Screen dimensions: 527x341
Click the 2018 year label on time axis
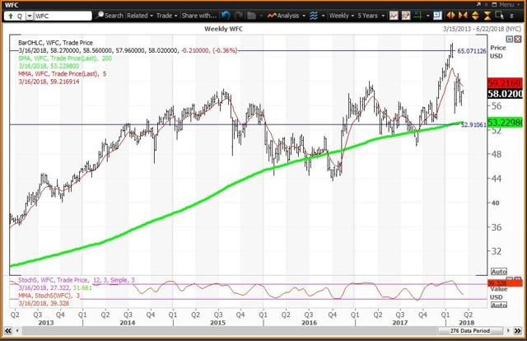(467, 323)
